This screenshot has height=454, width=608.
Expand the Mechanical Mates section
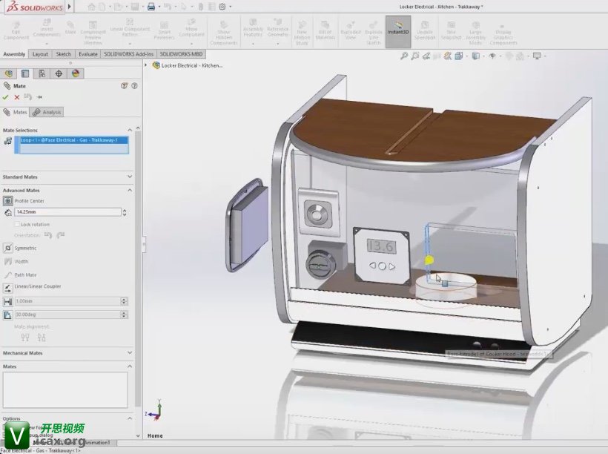pos(130,353)
